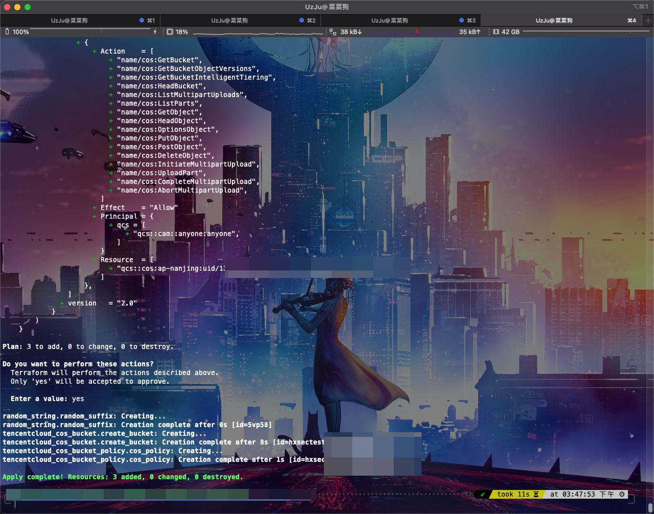Click the 100% battery level text
Screen dimensions: 654x514
(21, 32)
